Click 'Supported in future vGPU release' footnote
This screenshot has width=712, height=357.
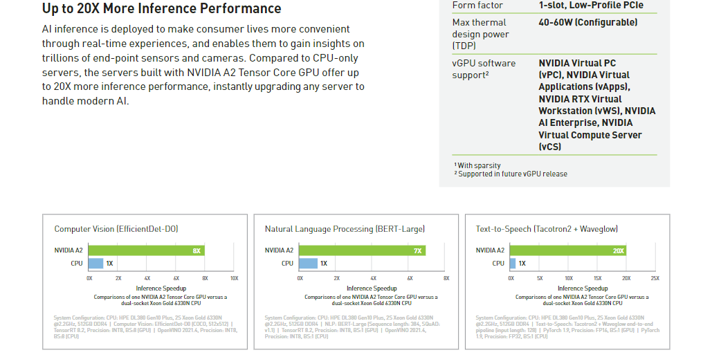coord(511,174)
